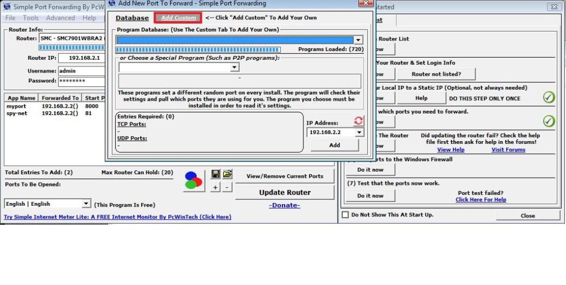This screenshot has width=566, height=285.
Task: Toggle Do Not Show This At Start Up
Action: [x=346, y=215]
